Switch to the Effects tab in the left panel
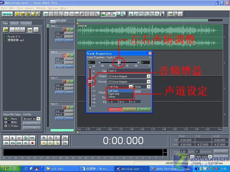 (14, 24)
